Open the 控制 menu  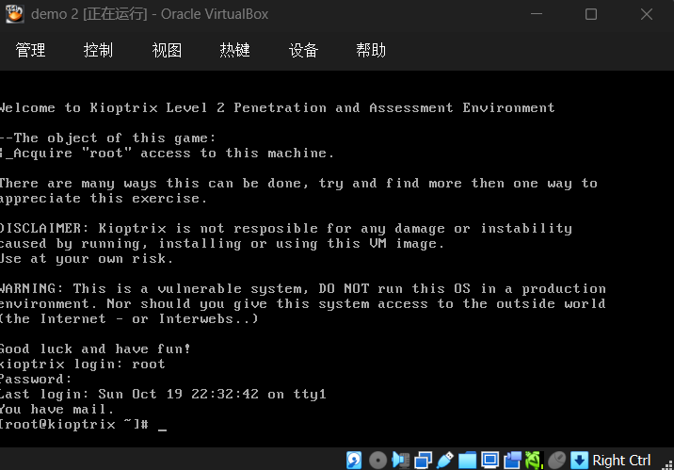pyautogui.click(x=98, y=51)
